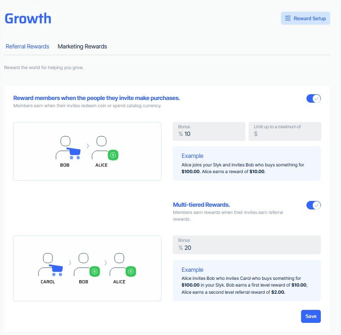Click the Limit up to a maximum field
The width and height of the screenshot is (341, 335).
pyautogui.click(x=284, y=131)
